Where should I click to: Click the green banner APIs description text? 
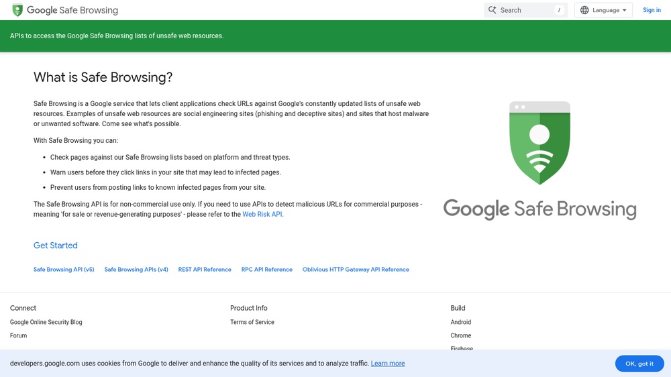tap(117, 36)
